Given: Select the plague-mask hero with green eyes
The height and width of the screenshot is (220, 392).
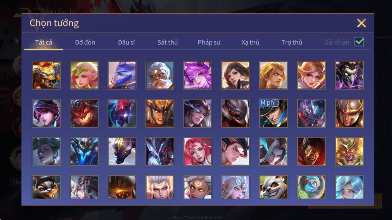Looking at the screenshot, I should 349,75.
